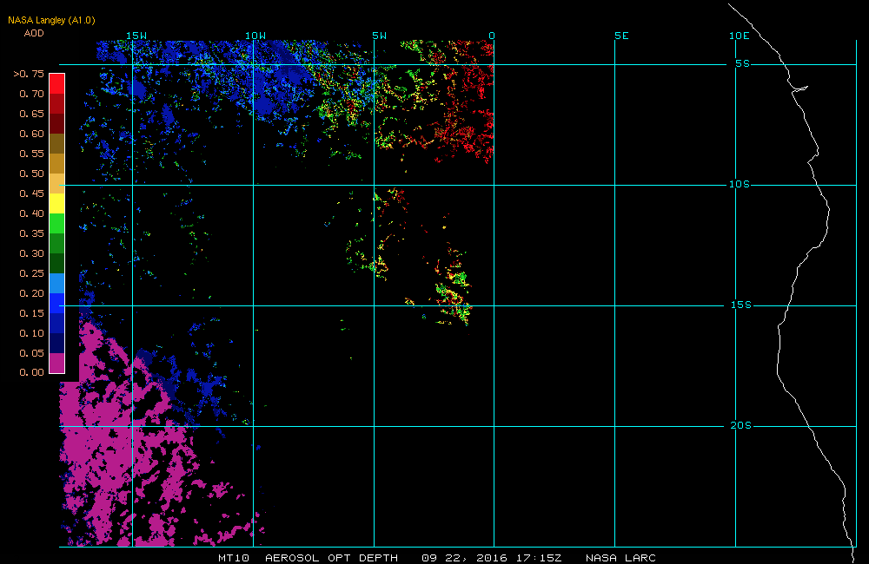Click the '0.65' legend value
The width and height of the screenshot is (869, 564).
point(31,114)
